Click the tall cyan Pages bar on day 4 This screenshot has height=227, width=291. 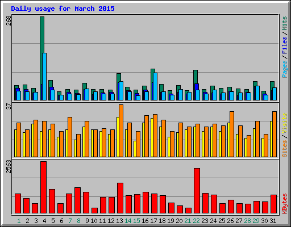pyautogui.click(x=44, y=77)
